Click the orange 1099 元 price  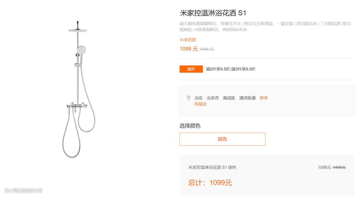189,49
